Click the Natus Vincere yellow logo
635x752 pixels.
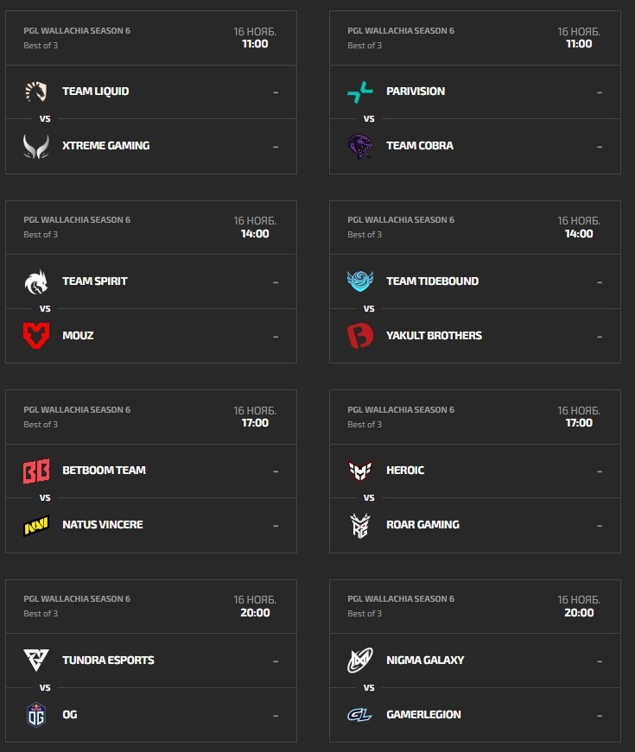(36, 525)
